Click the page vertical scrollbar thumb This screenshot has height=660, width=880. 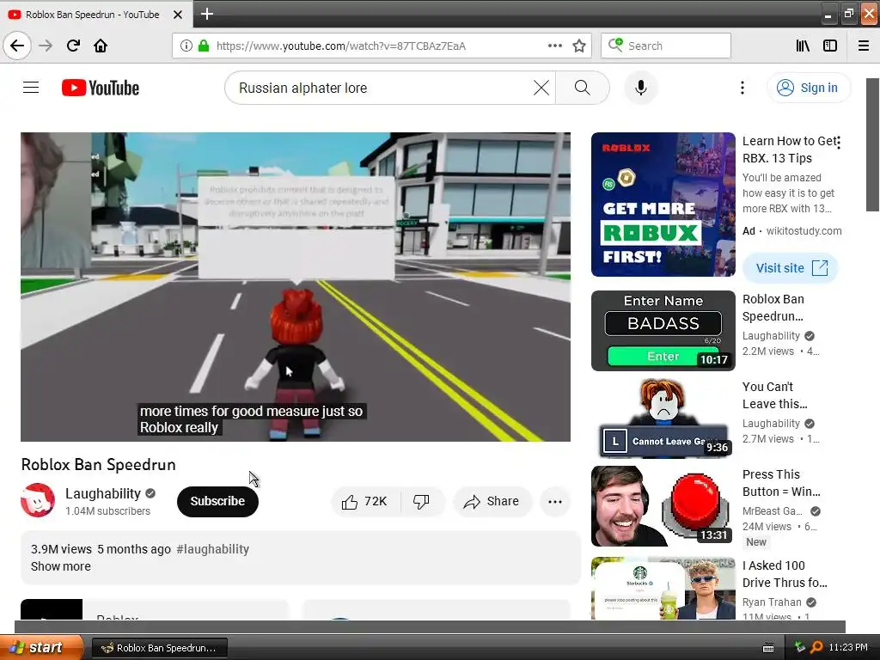coord(872,144)
